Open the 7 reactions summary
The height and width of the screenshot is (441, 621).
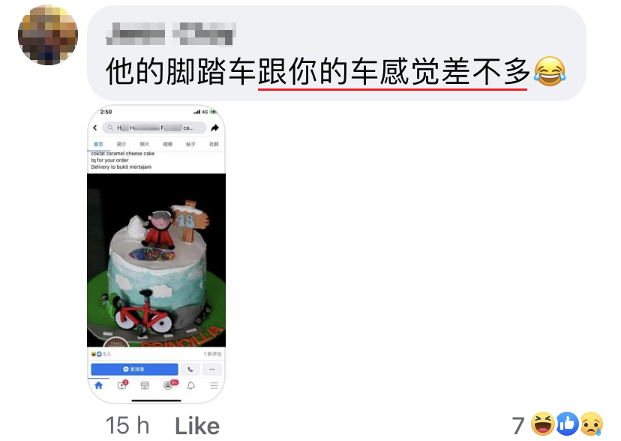[x=557, y=424]
